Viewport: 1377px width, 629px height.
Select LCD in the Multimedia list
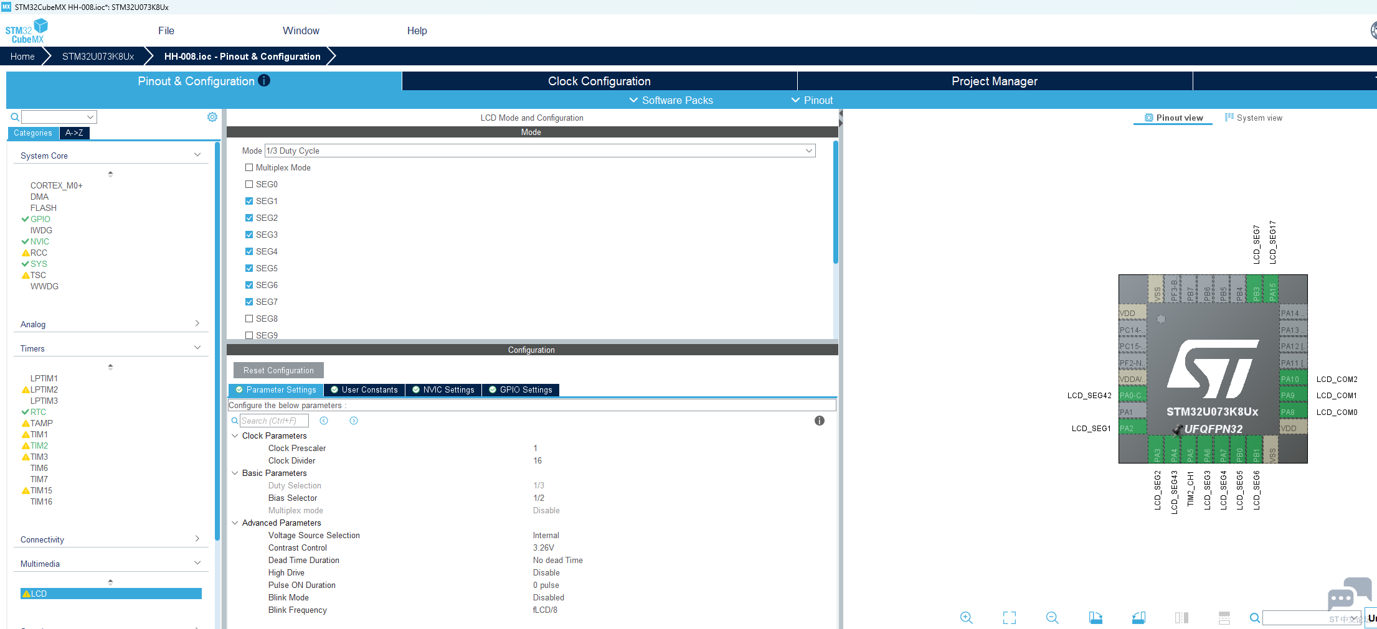tap(111, 594)
